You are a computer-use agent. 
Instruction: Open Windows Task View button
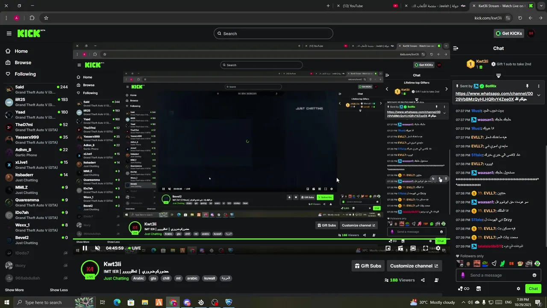(x=103, y=302)
